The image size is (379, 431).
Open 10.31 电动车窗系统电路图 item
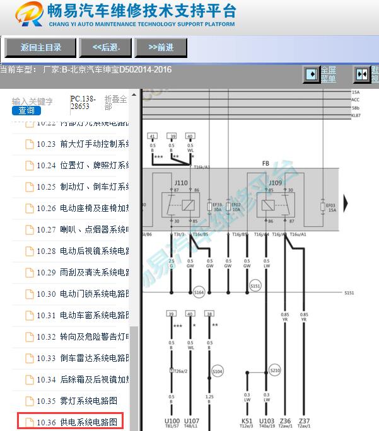point(83,315)
